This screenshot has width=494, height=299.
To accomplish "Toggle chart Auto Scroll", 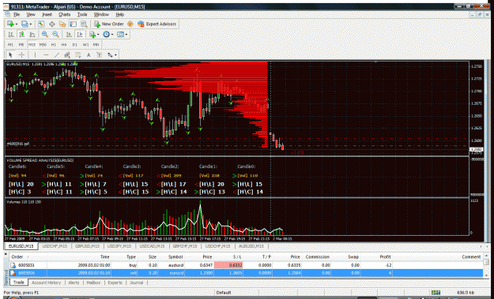I will (69, 34).
